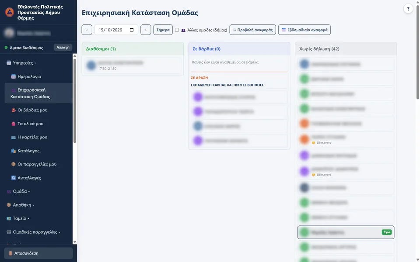Log out with the Αποσύνδεση button

click(x=38, y=253)
